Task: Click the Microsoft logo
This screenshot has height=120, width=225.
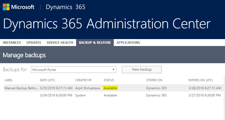Action: pyautogui.click(x=18, y=7)
